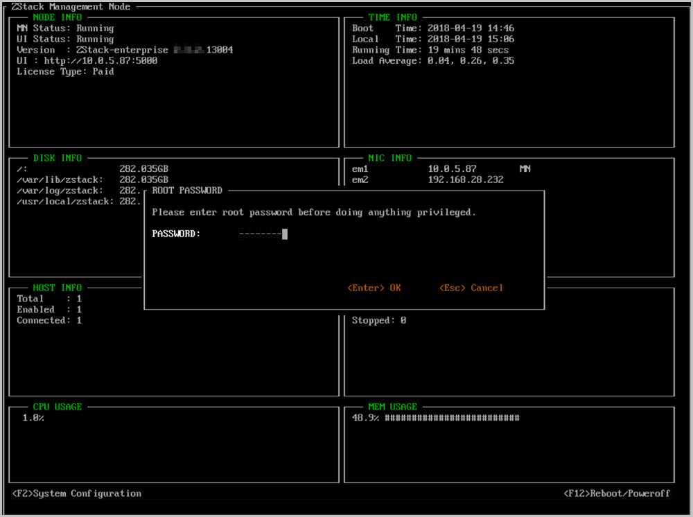This screenshot has width=693, height=517.
Task: Click the Load Average values line
Action: point(433,61)
